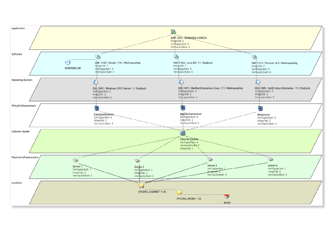This screenshot has width=333, height=231.
Task: Click the Server 4 name label
Action: 273,165
